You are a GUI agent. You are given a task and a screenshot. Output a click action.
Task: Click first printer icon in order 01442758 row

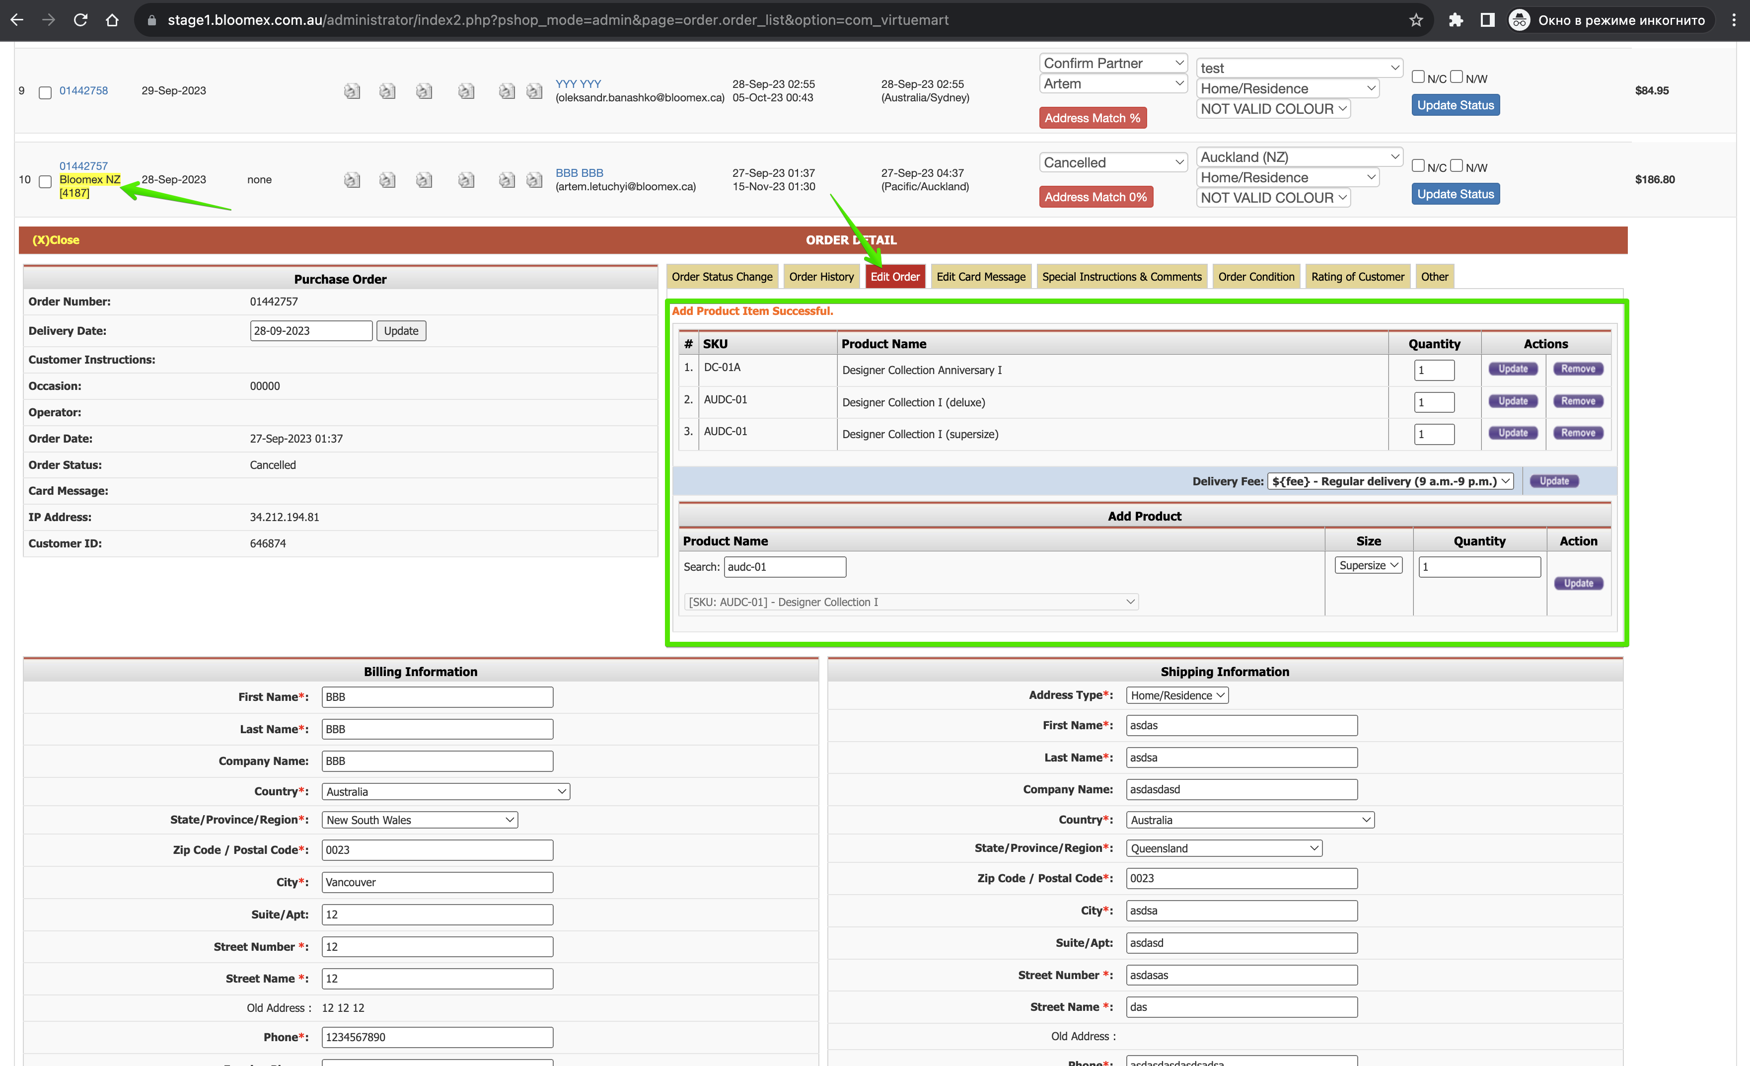point(352,91)
